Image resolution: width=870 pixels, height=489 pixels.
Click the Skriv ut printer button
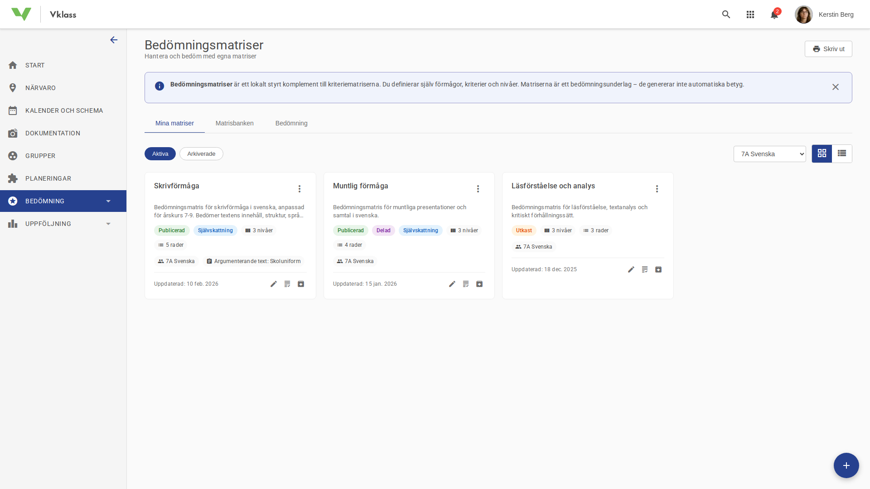pyautogui.click(x=828, y=49)
